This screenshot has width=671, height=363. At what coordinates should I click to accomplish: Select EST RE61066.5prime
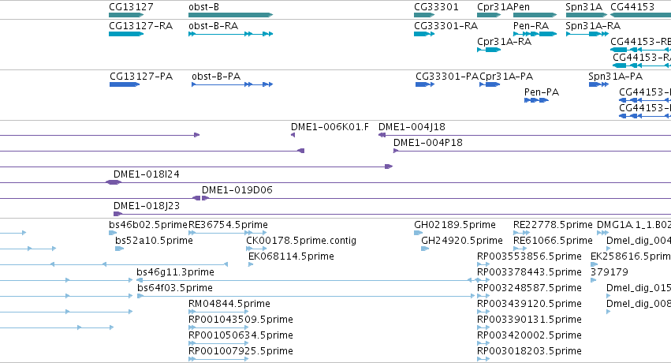point(553,241)
